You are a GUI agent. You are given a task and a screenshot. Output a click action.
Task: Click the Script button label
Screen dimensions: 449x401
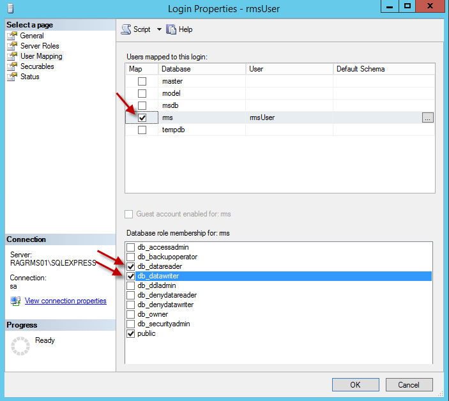point(142,29)
